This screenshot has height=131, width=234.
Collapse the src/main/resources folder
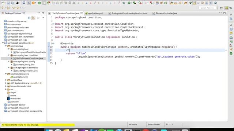click(6, 74)
